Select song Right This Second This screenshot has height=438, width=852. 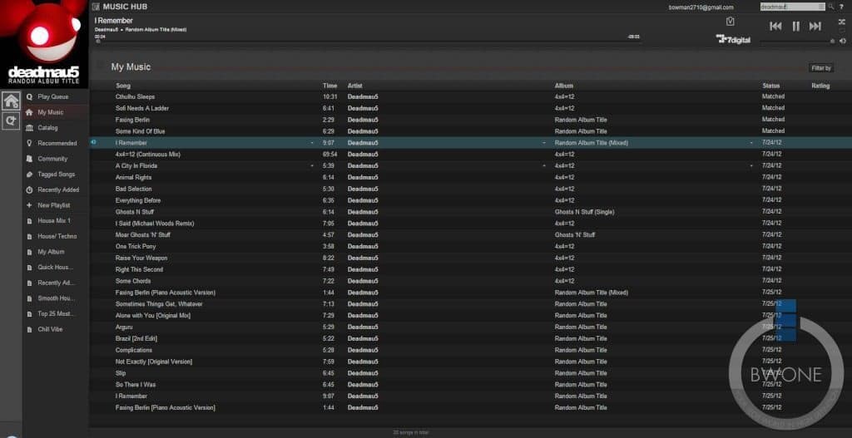[x=139, y=269]
